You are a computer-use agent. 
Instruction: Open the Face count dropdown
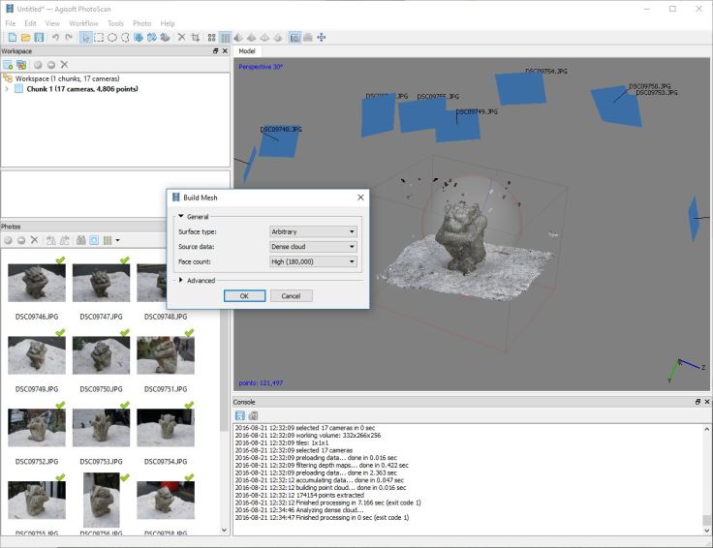point(313,261)
